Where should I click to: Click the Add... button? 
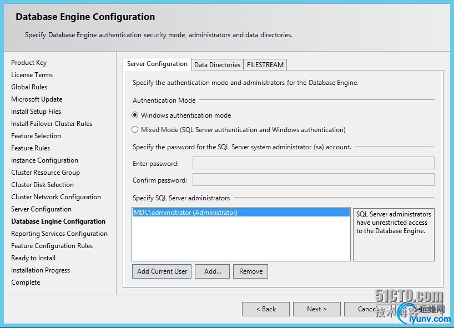[x=212, y=271]
